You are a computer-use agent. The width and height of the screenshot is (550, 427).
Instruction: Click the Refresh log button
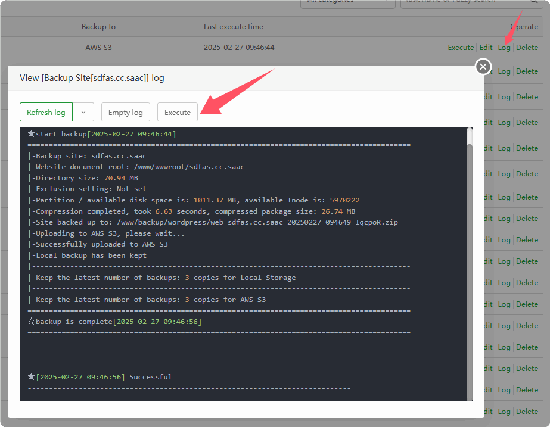(x=46, y=112)
